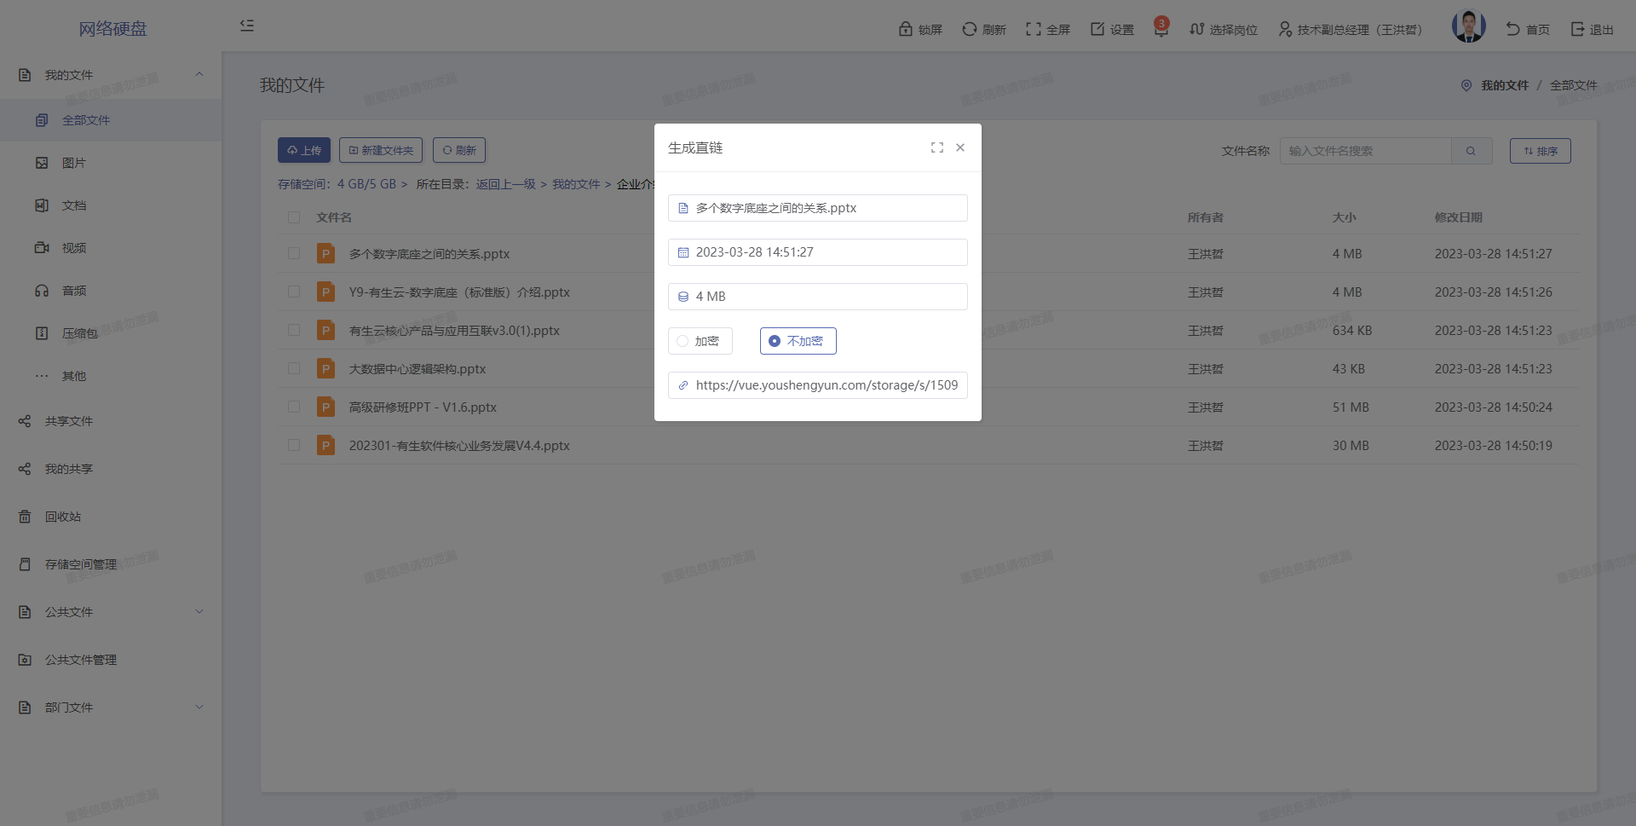Screen dimensions: 1636x826
Task: Click the search magnifier icon
Action: pos(1471,151)
